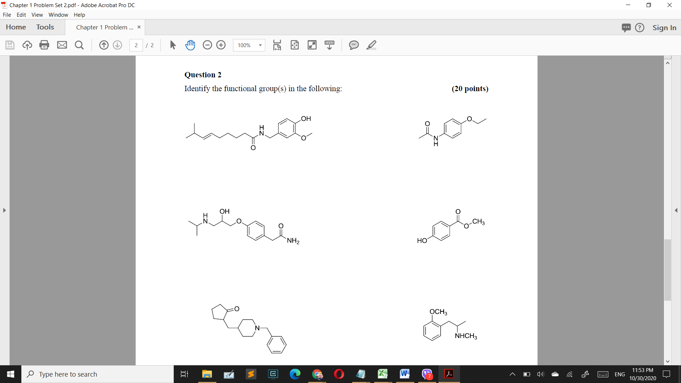This screenshot has width=681, height=383.
Task: Expand the left navigation pane
Action: coord(4,210)
